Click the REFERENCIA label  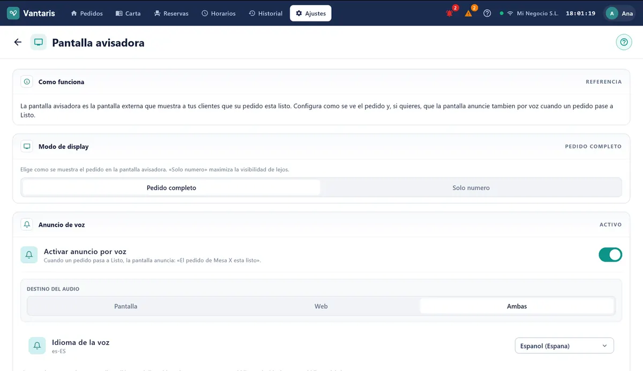point(603,82)
